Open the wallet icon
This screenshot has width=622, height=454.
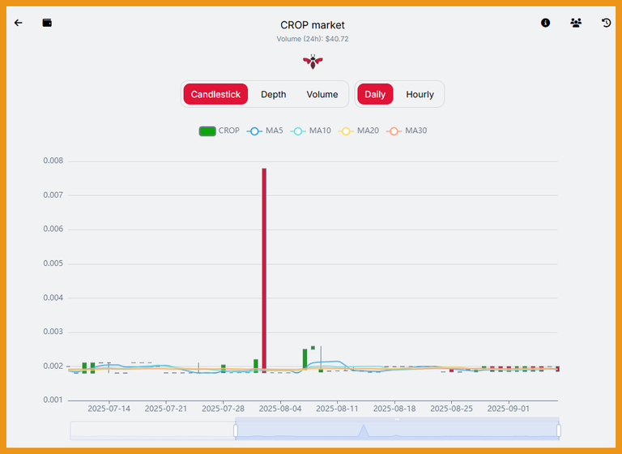point(47,23)
